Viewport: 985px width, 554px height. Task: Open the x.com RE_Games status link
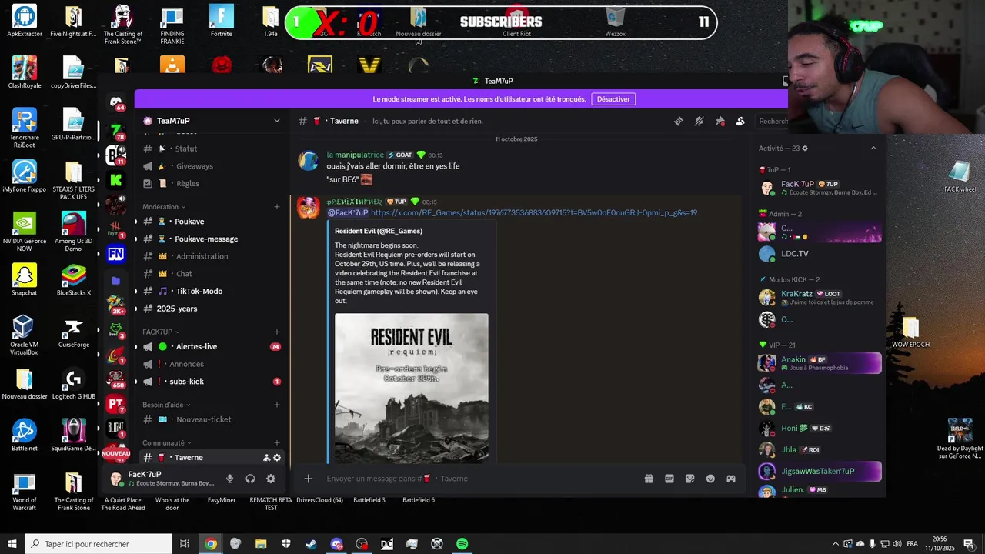pyautogui.click(x=534, y=213)
